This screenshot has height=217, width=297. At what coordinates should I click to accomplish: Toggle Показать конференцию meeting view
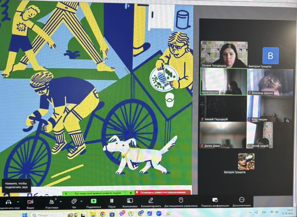(215, 200)
